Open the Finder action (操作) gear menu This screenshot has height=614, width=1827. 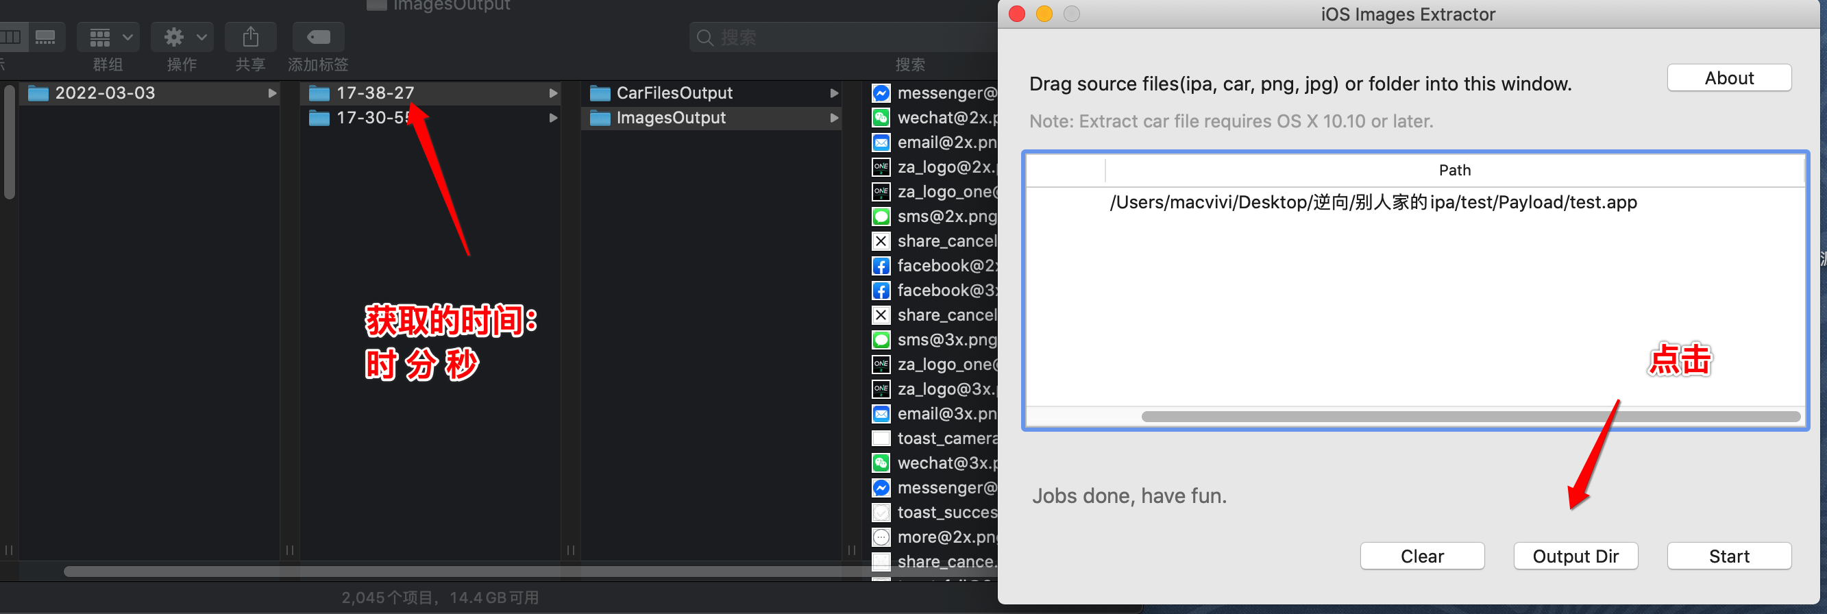click(x=182, y=37)
